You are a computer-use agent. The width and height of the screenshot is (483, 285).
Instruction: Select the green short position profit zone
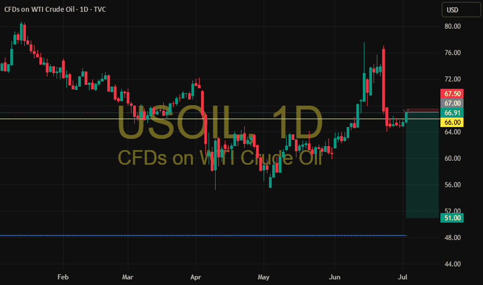click(422, 165)
